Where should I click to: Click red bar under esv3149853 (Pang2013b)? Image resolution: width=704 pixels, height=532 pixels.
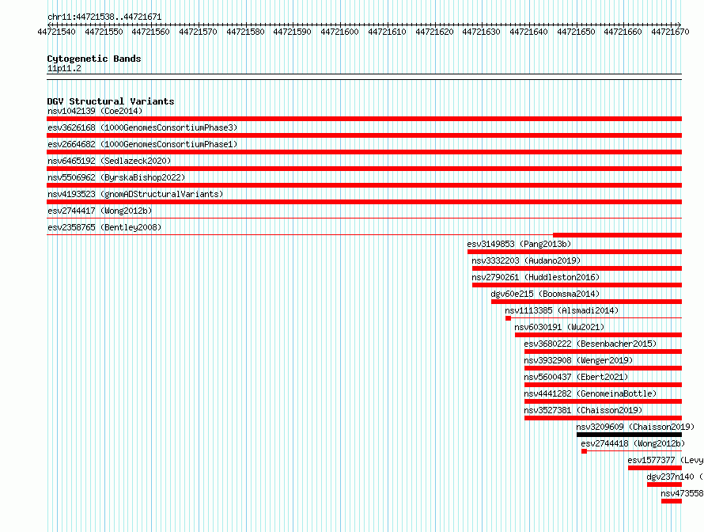[575, 252]
